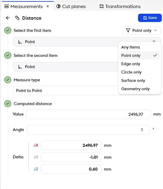Click the Measure type label
The height and width of the screenshot is (189, 163).
27,80
